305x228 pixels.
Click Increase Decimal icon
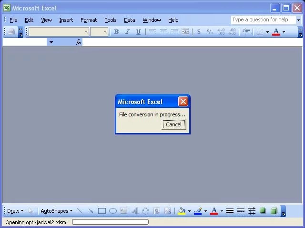[x=221, y=32]
